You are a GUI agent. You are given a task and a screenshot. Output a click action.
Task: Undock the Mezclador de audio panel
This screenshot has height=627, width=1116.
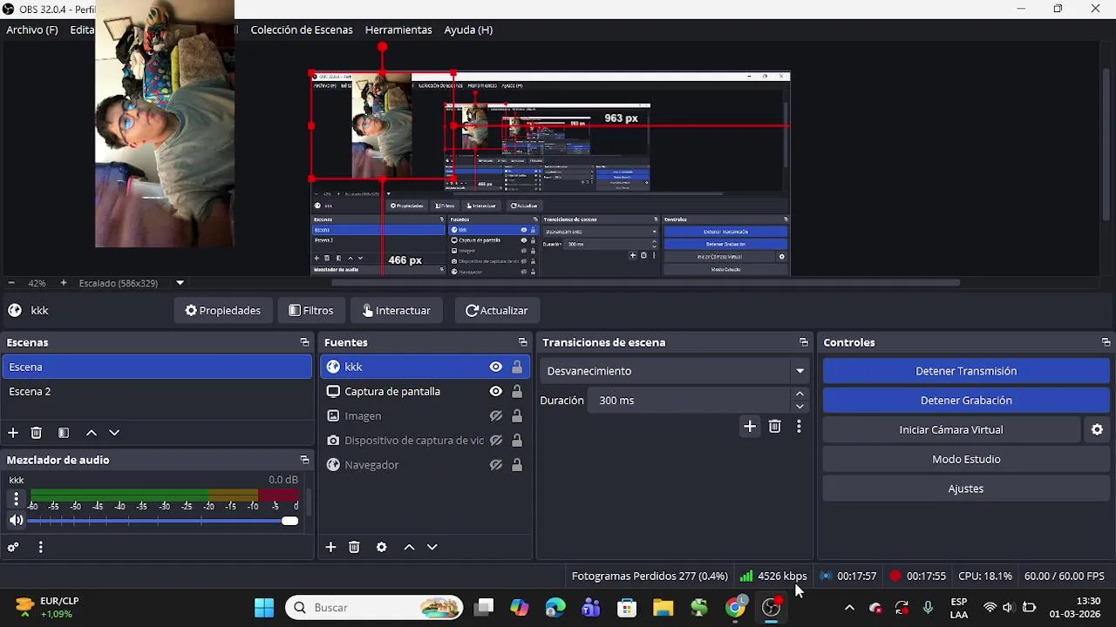[304, 460]
